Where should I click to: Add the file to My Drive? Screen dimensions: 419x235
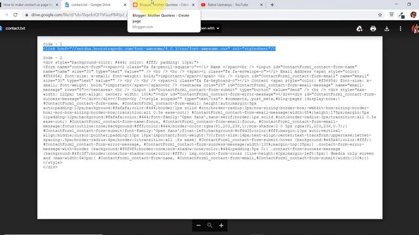pos(359,29)
